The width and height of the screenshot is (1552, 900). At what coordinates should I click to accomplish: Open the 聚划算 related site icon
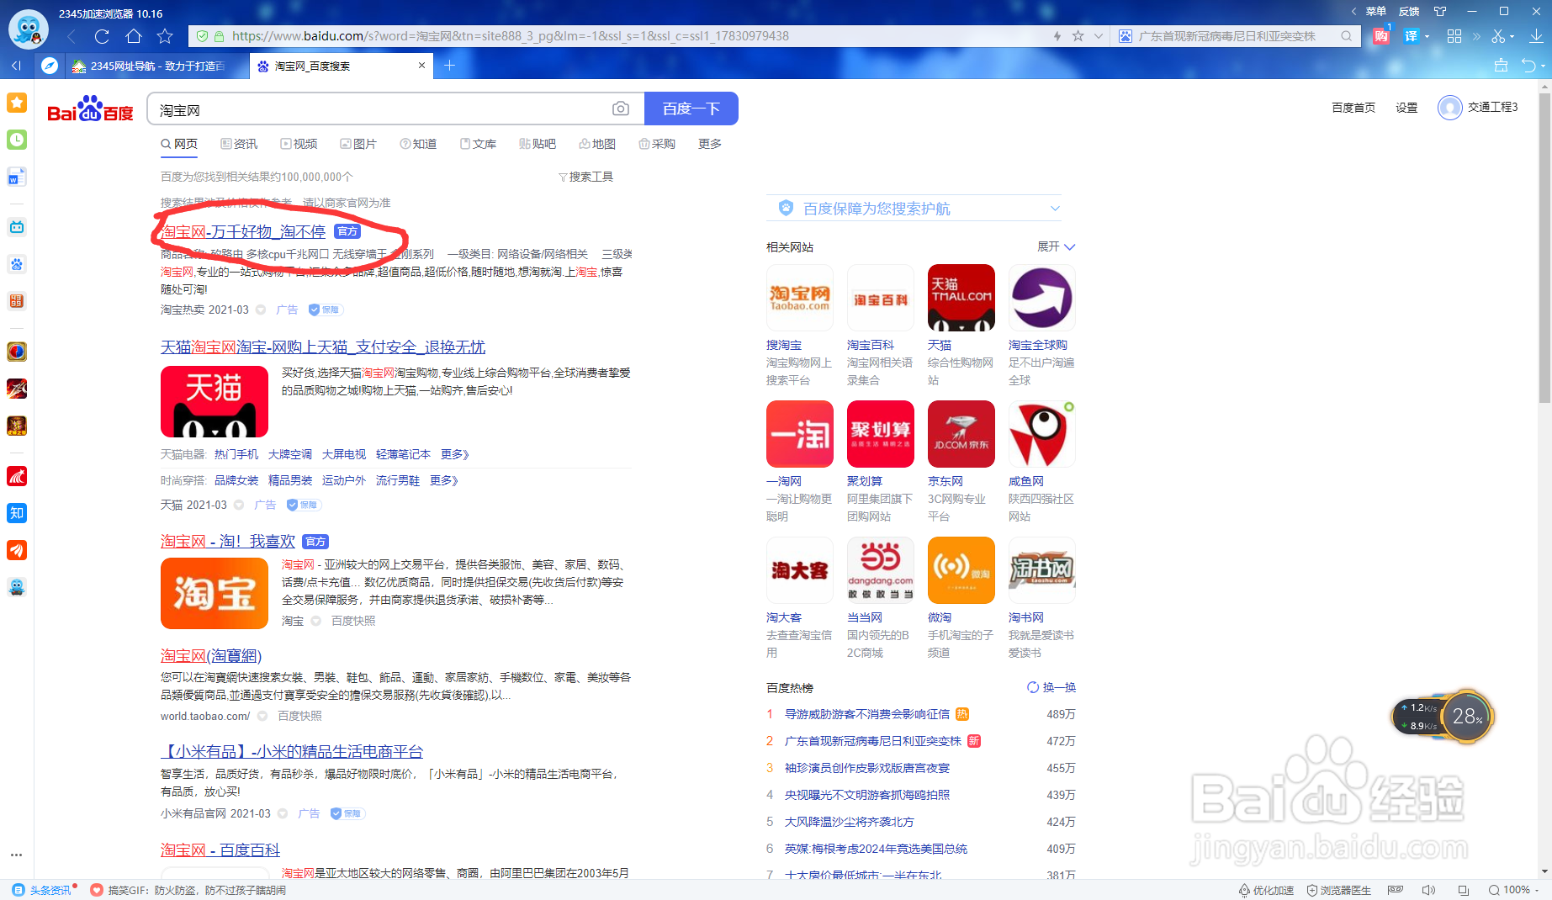881,434
